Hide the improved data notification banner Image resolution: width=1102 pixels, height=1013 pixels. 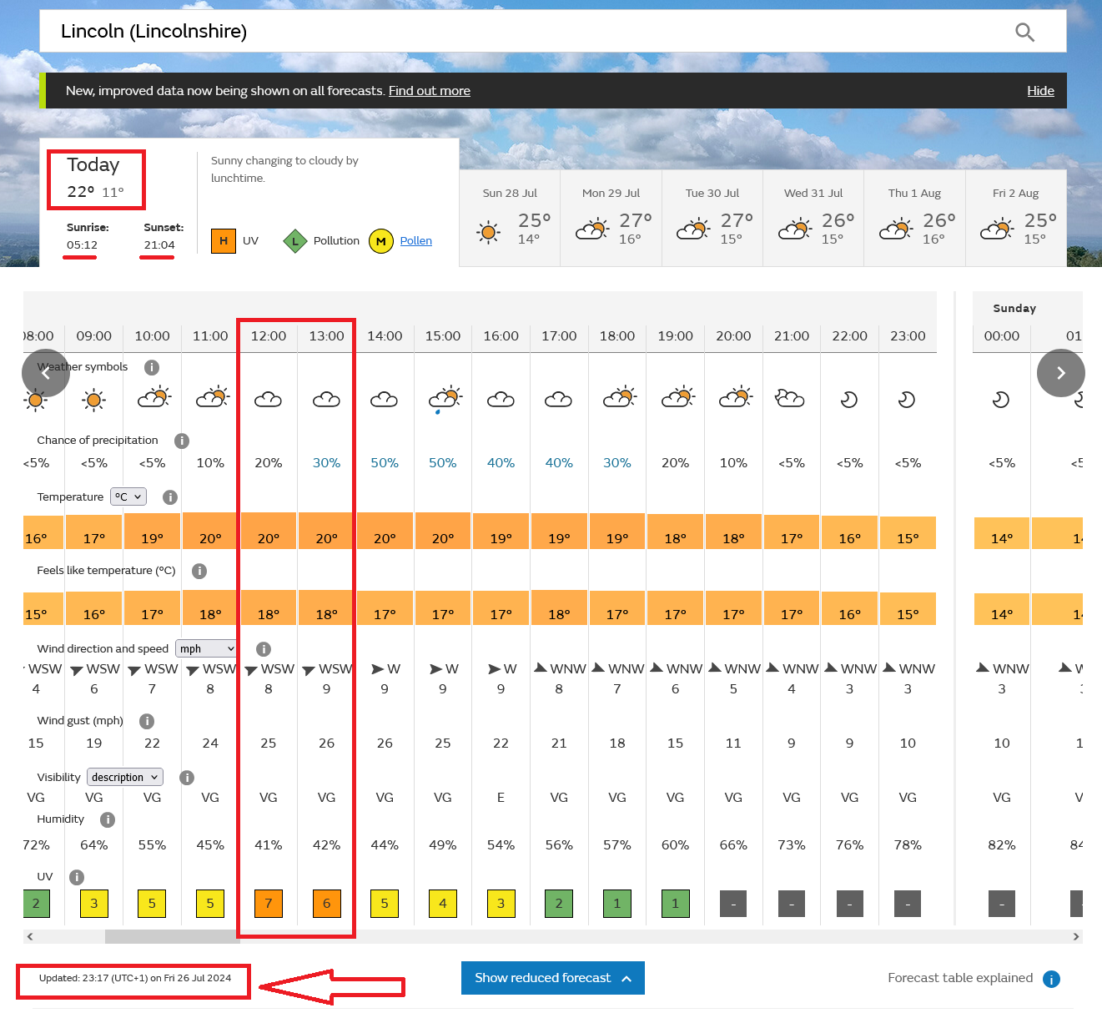[1039, 91]
